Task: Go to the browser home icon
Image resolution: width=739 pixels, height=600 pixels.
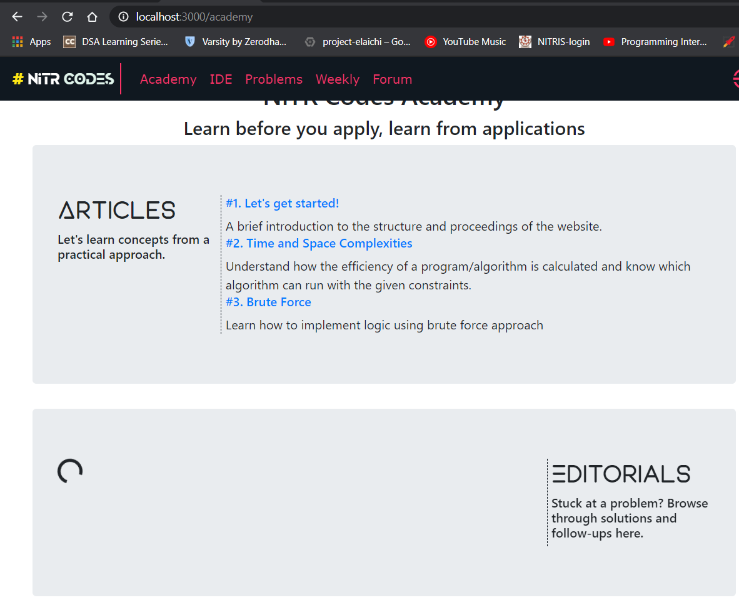Action: tap(92, 17)
